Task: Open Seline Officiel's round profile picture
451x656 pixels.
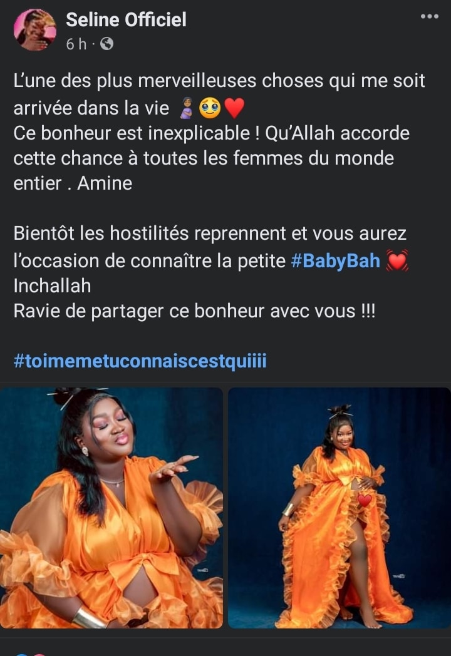Action: (35, 30)
